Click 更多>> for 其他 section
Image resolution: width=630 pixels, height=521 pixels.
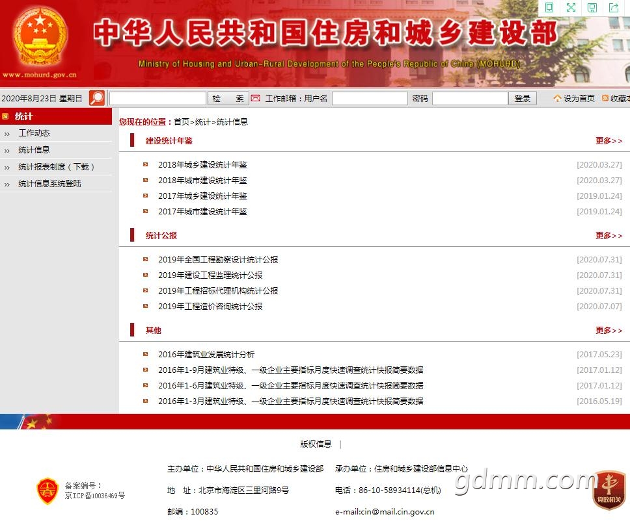tap(609, 331)
